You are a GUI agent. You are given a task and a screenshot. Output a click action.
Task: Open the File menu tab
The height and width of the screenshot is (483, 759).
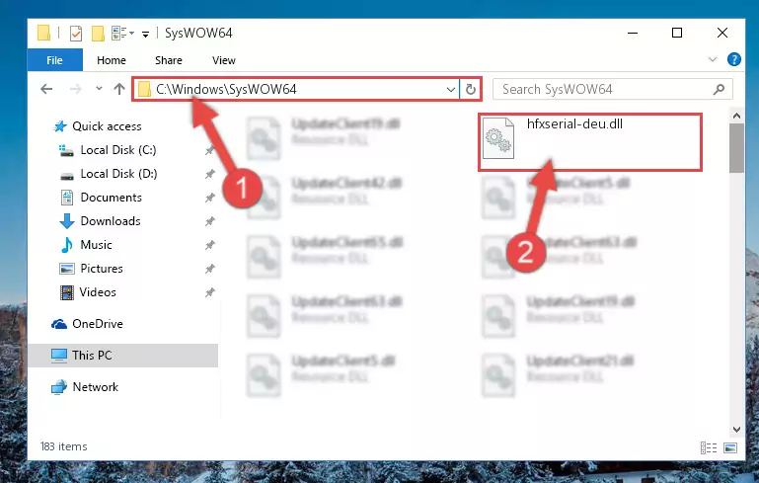[54, 60]
